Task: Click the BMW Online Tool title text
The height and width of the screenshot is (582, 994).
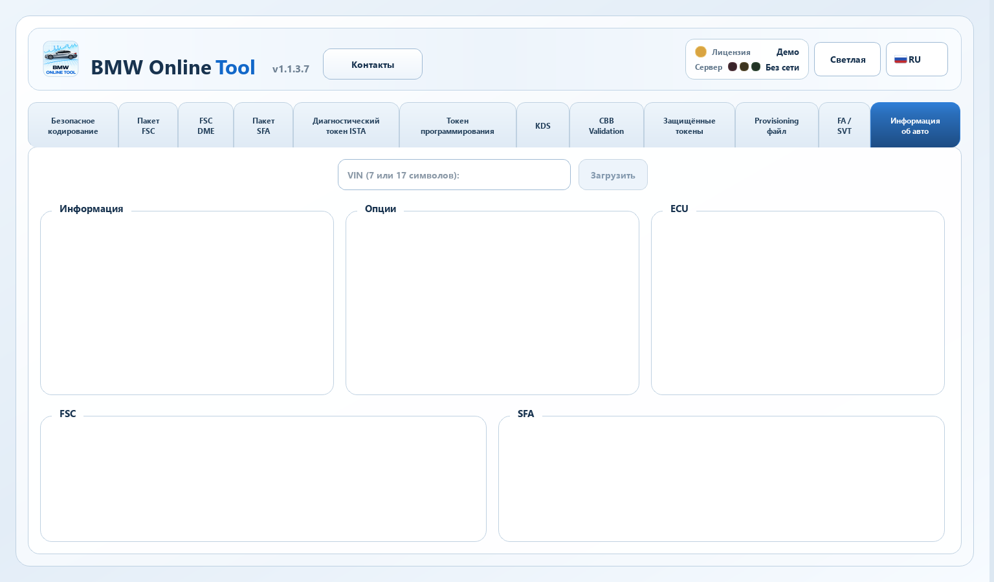Action: point(173,67)
